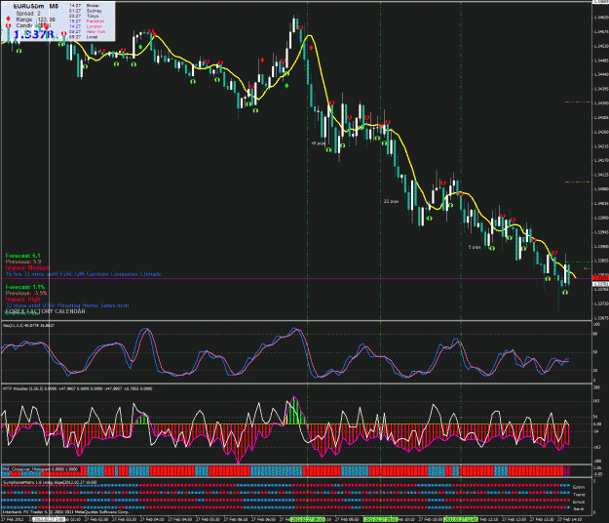The image size is (609, 523).
Task: Click the EURUSDm symbol label
Action: [29, 6]
